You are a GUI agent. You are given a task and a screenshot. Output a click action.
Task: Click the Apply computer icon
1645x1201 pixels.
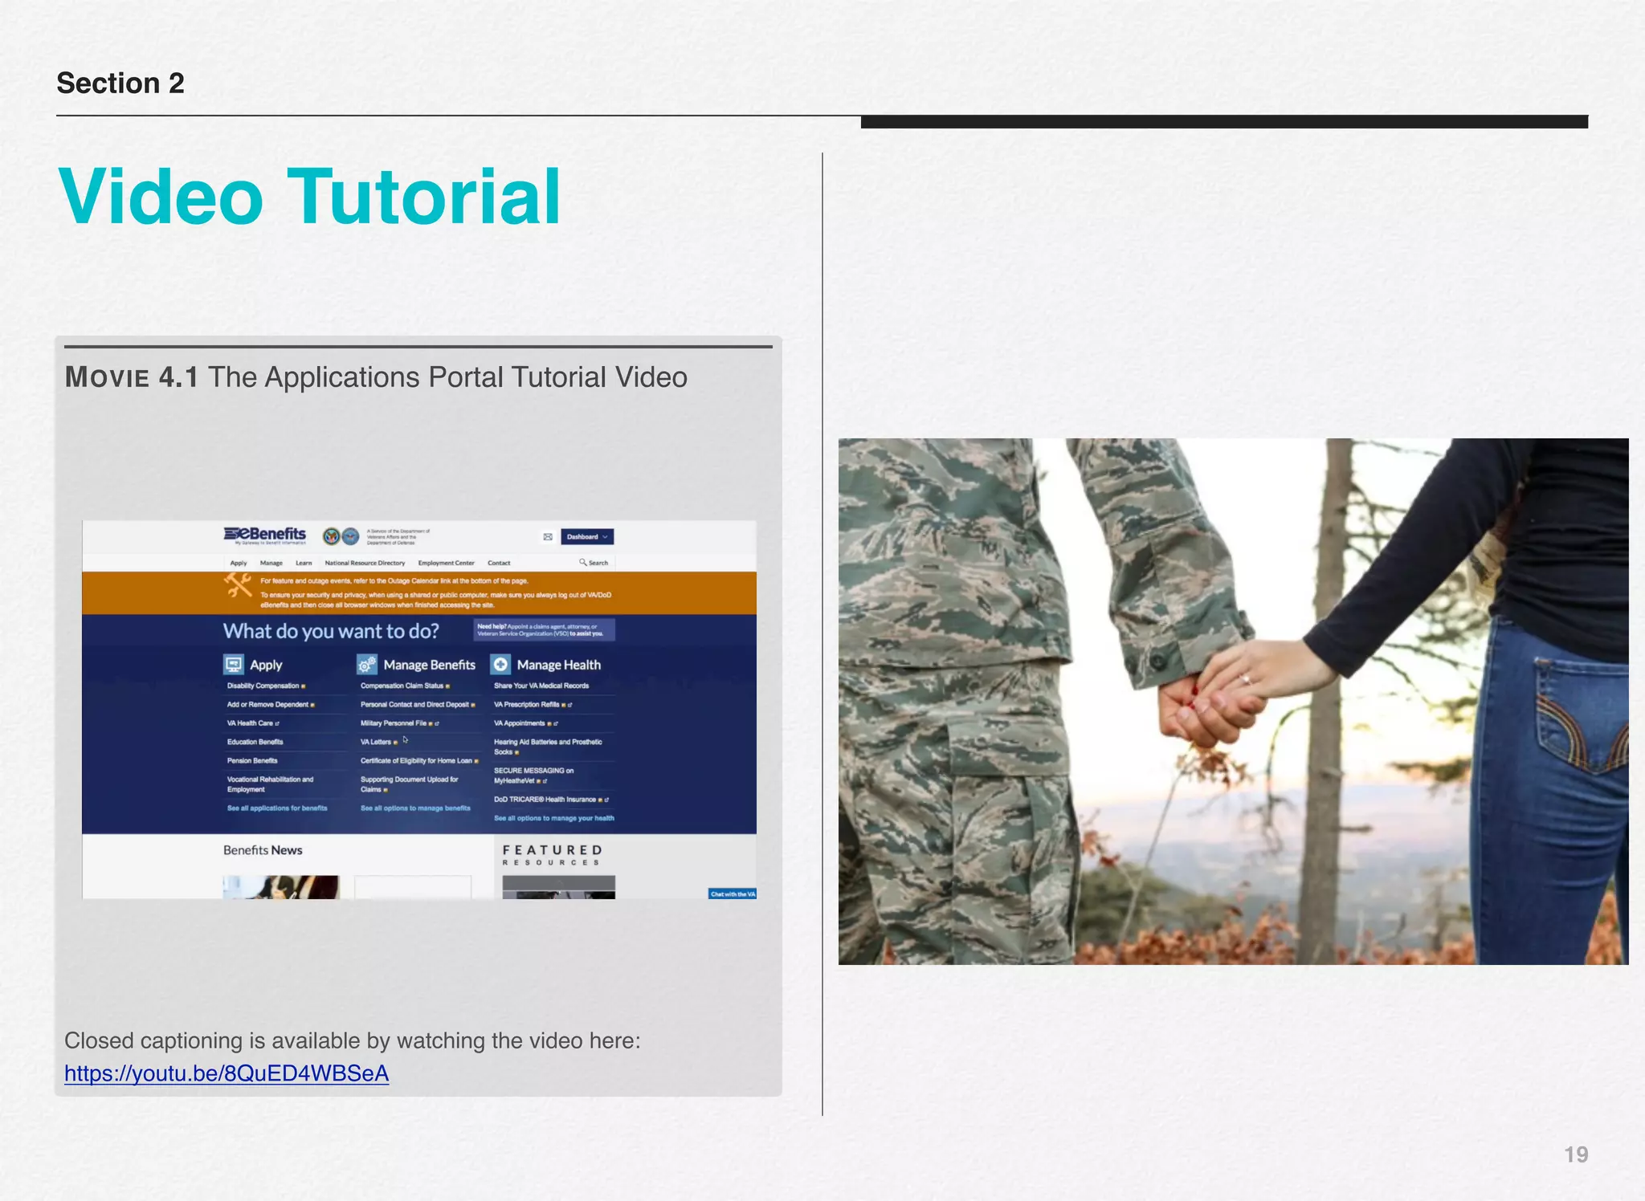(x=233, y=665)
